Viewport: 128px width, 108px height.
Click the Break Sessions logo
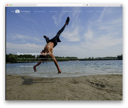pyautogui.click(x=18, y=11)
